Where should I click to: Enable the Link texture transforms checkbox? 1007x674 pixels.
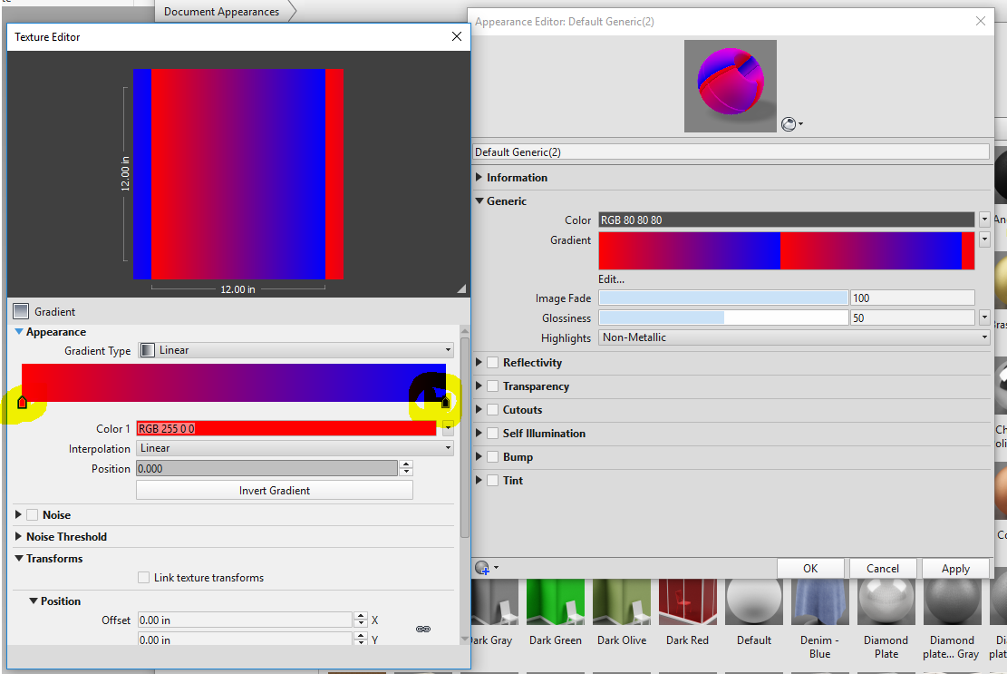click(143, 577)
